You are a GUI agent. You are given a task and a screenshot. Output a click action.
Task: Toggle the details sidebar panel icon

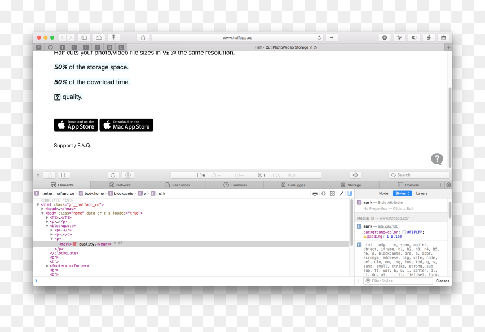(x=350, y=193)
